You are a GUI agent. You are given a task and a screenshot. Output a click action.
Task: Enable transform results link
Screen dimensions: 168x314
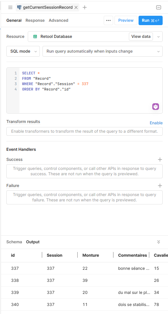coord(156,123)
